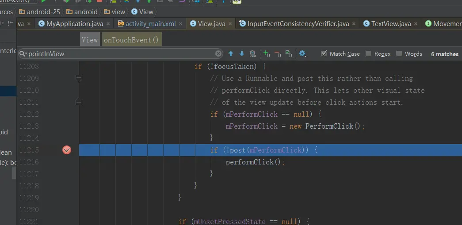Select onTouchEvent() in editor breadcrumb
This screenshot has width=462, height=225.
pyautogui.click(x=131, y=40)
